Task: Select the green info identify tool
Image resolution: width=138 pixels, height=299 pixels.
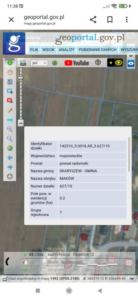Action: (10, 63)
